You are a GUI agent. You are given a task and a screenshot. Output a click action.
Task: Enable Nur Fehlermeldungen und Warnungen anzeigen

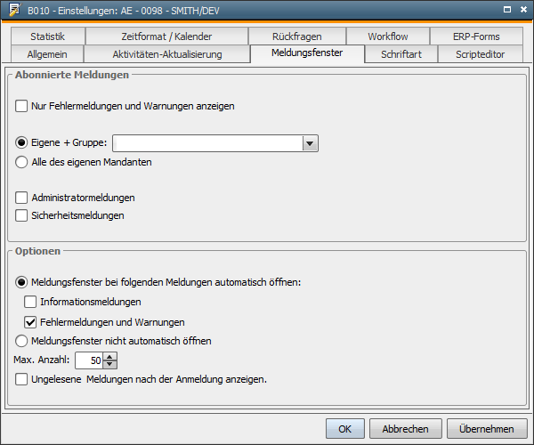tap(22, 106)
